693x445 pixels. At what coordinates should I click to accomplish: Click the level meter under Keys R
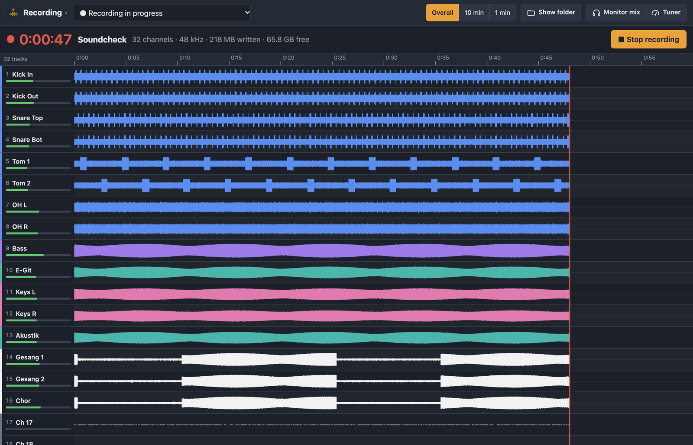point(38,320)
